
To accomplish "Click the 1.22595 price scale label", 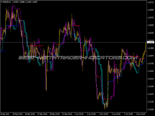I will click(150, 10).
